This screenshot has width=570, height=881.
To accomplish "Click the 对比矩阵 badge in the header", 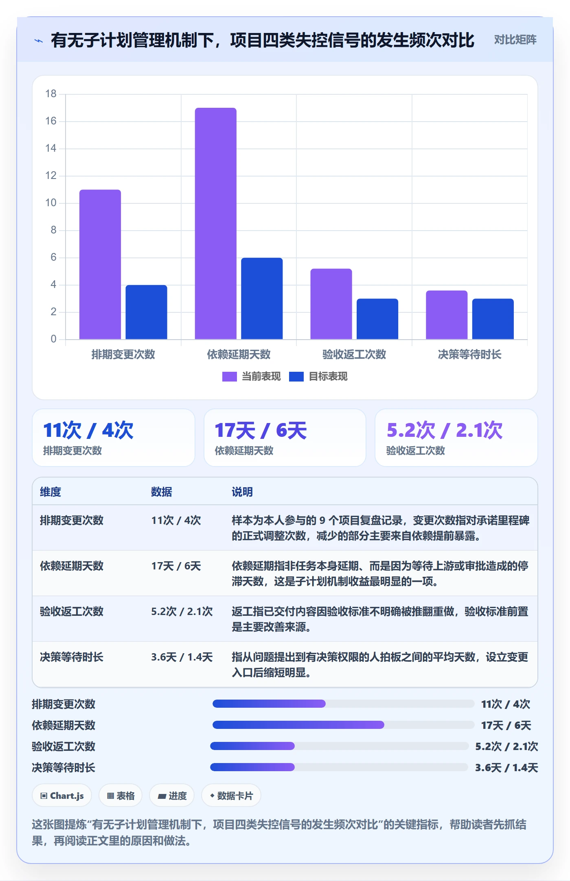I will [515, 40].
